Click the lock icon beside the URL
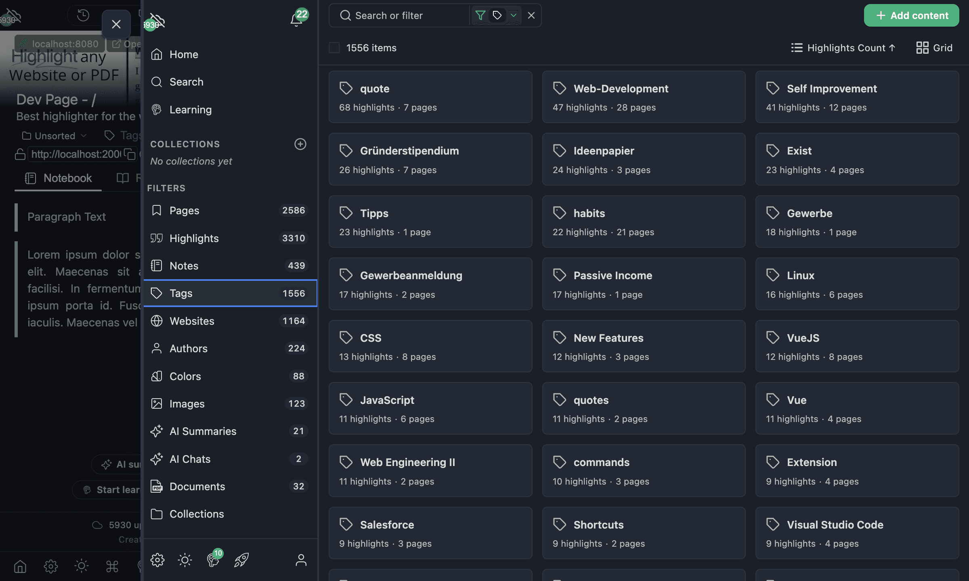969x581 pixels. (x=20, y=154)
